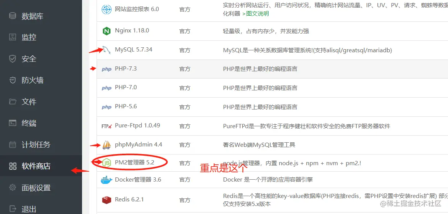This screenshot has width=448, height=214.
Task: Click the phpMyAdmin description 著名Web端MySQL管理工具
Action: (259, 145)
